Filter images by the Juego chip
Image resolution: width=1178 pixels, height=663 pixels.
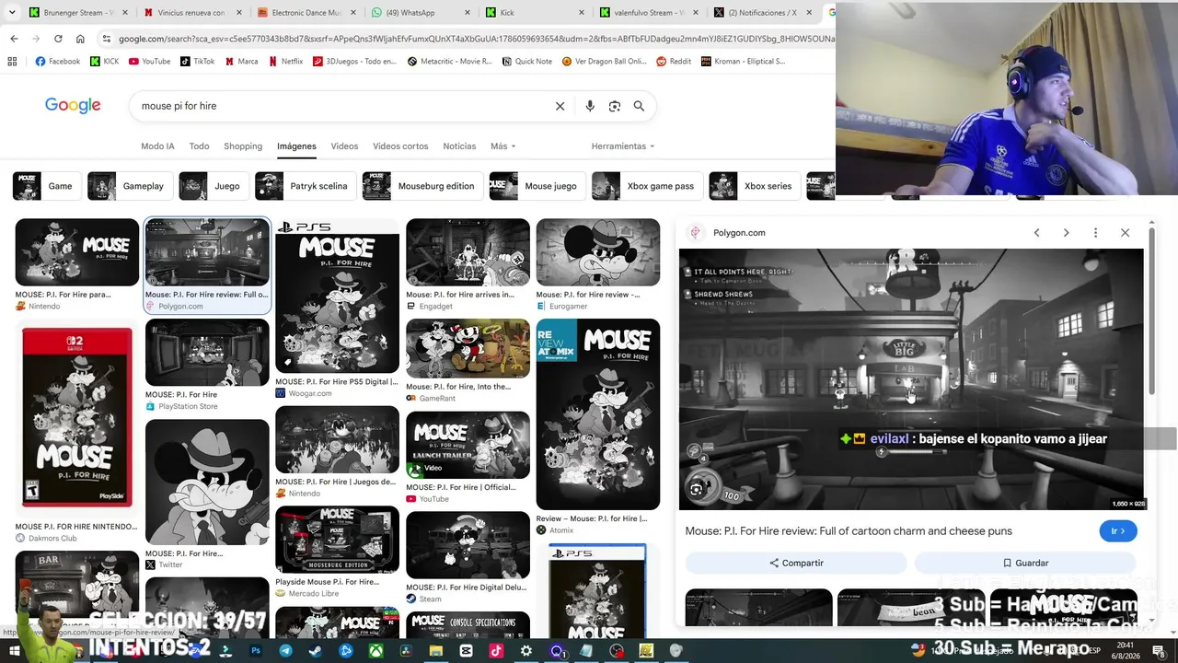point(214,186)
